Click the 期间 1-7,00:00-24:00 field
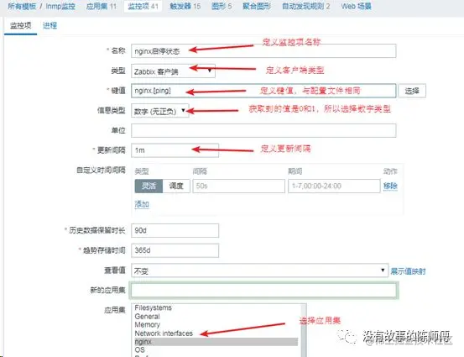The height and width of the screenshot is (357, 464). [334, 186]
